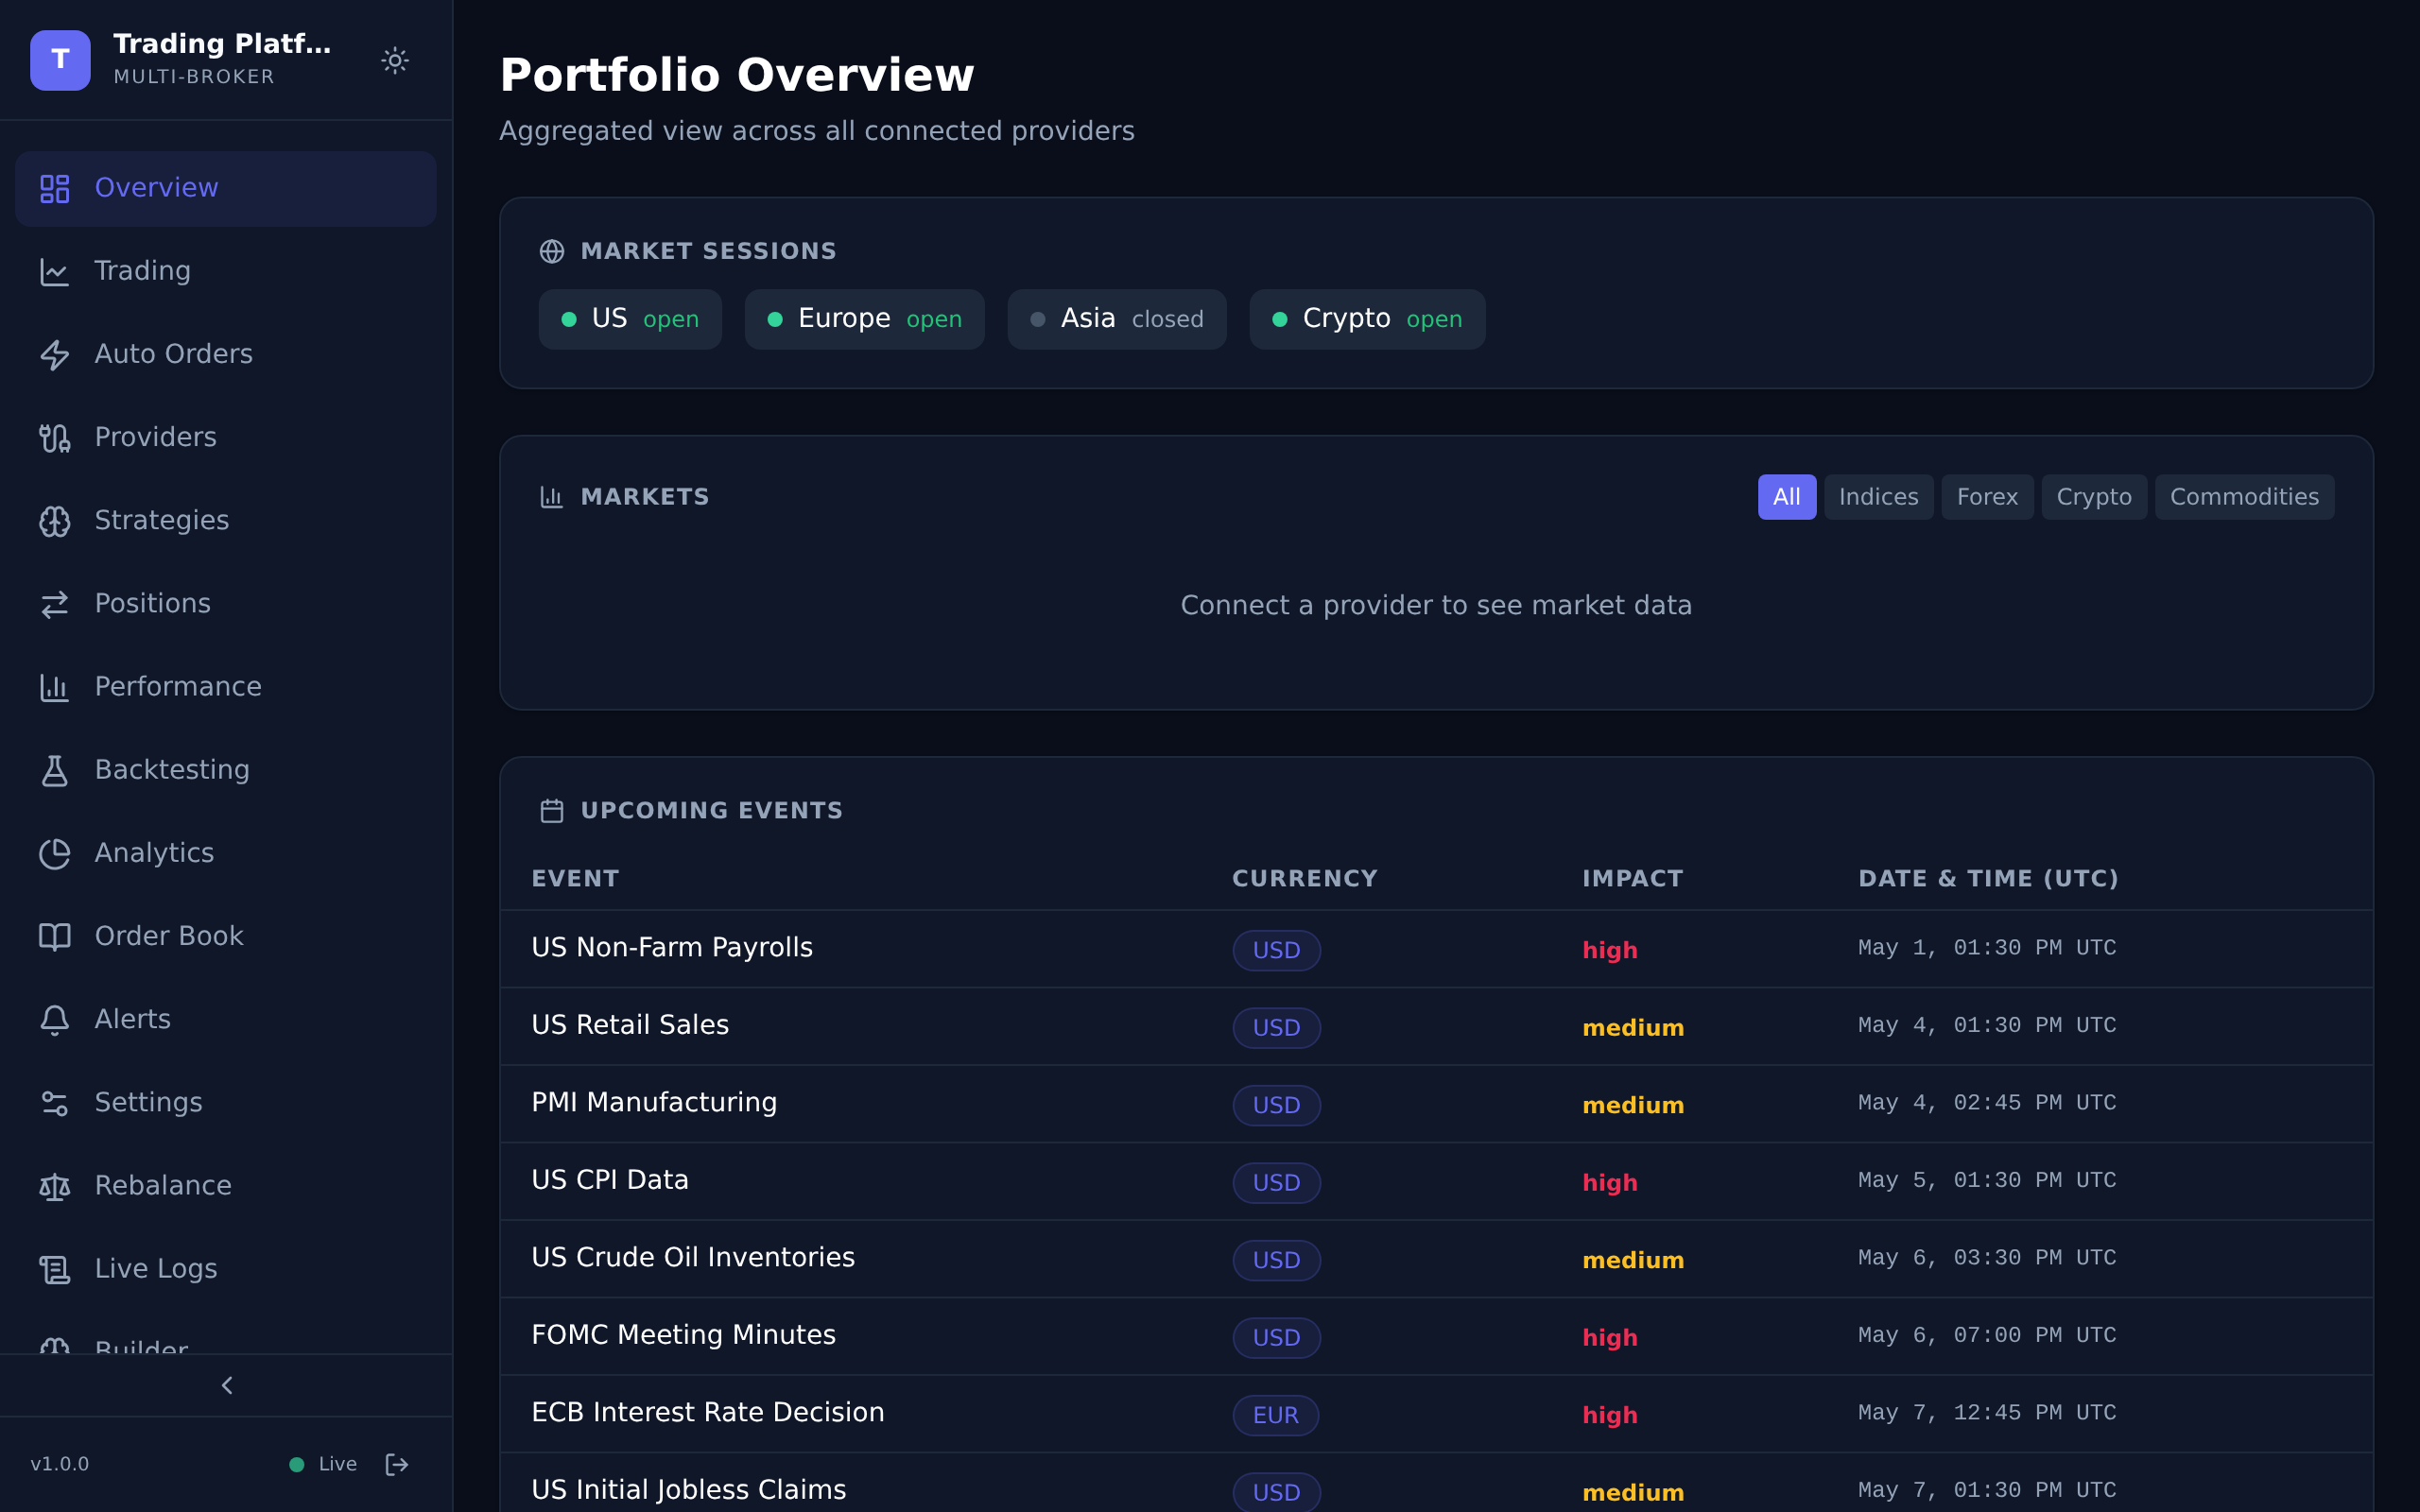Click the IMPACT column header
Viewport: 2420px width, 1512px height.
click(x=1632, y=879)
